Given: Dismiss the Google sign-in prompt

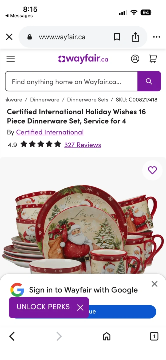Looking at the screenshot, I should [x=154, y=284].
